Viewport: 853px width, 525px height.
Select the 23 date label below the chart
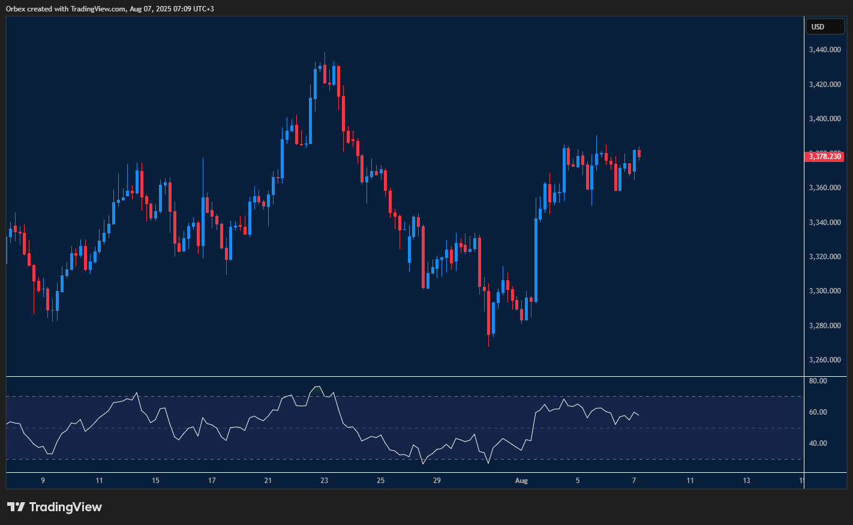tap(324, 481)
